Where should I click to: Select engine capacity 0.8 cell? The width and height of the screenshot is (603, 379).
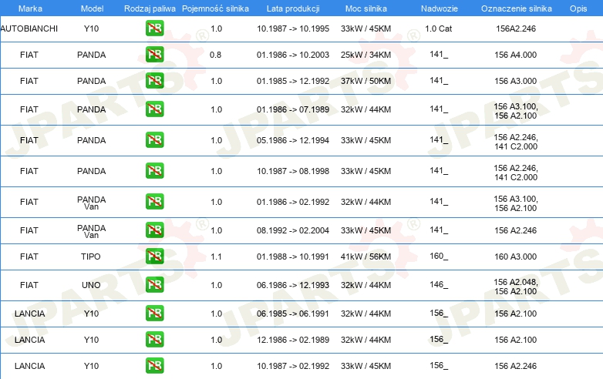pos(215,55)
